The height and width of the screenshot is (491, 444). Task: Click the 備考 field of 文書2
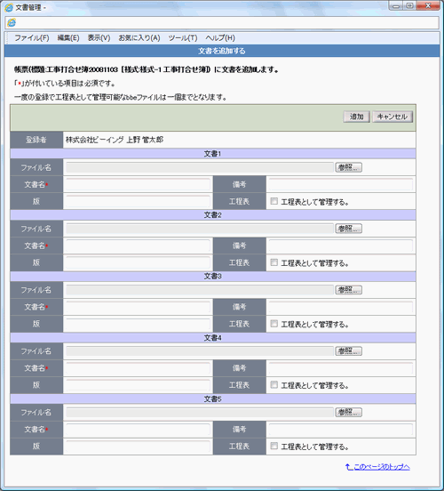340,245
